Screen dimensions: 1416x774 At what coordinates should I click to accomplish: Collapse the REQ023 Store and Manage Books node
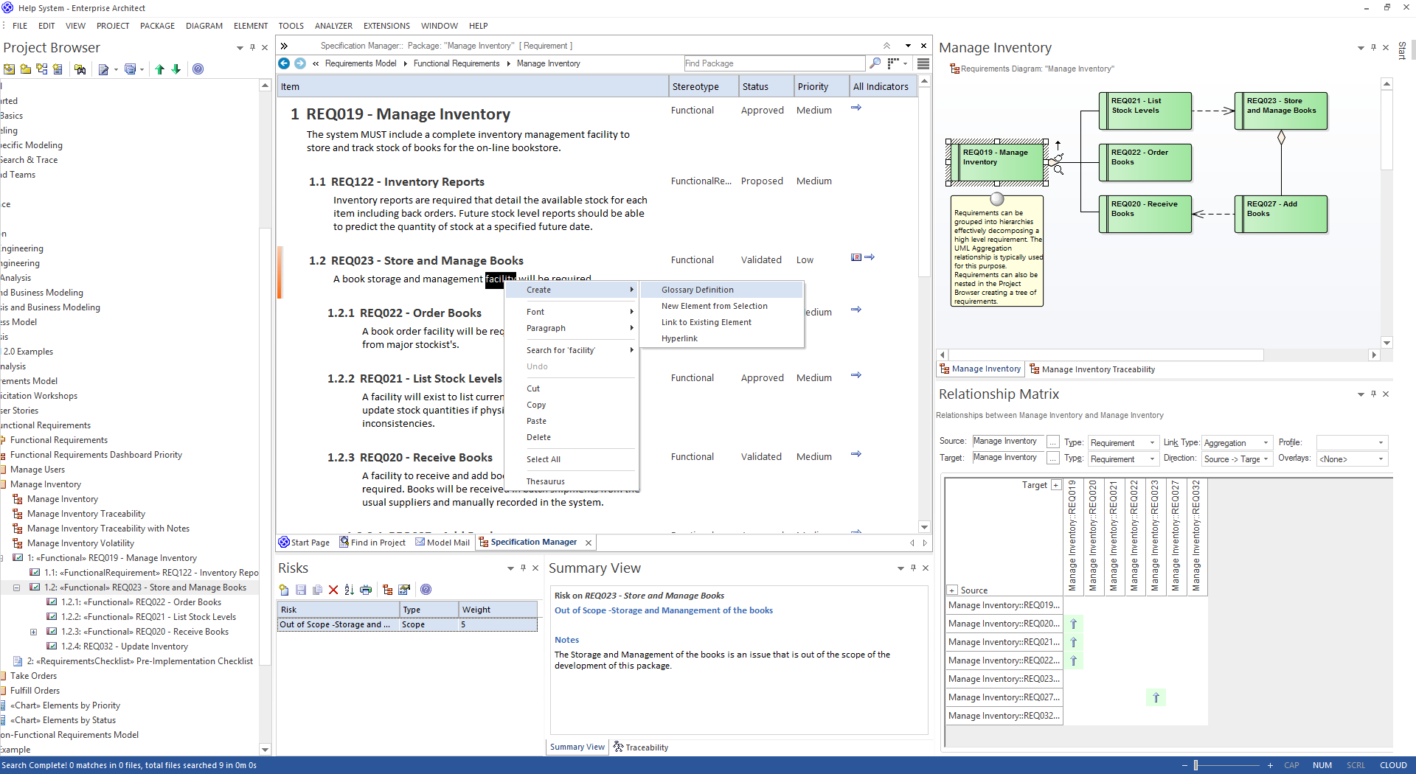click(16, 588)
